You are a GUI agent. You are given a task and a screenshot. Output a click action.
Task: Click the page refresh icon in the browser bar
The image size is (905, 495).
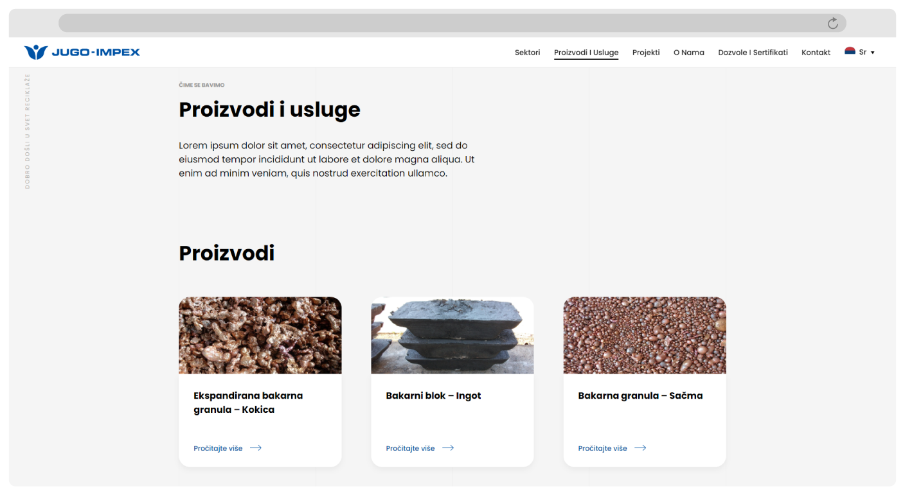832,22
